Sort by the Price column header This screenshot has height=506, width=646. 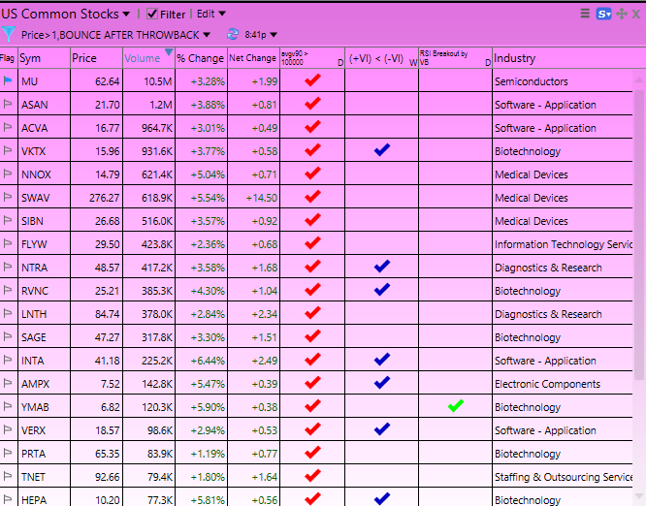[x=96, y=58]
